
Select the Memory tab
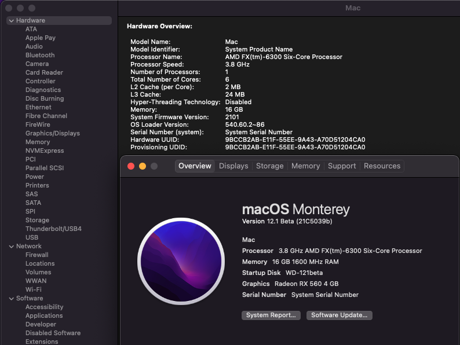pyautogui.click(x=305, y=166)
